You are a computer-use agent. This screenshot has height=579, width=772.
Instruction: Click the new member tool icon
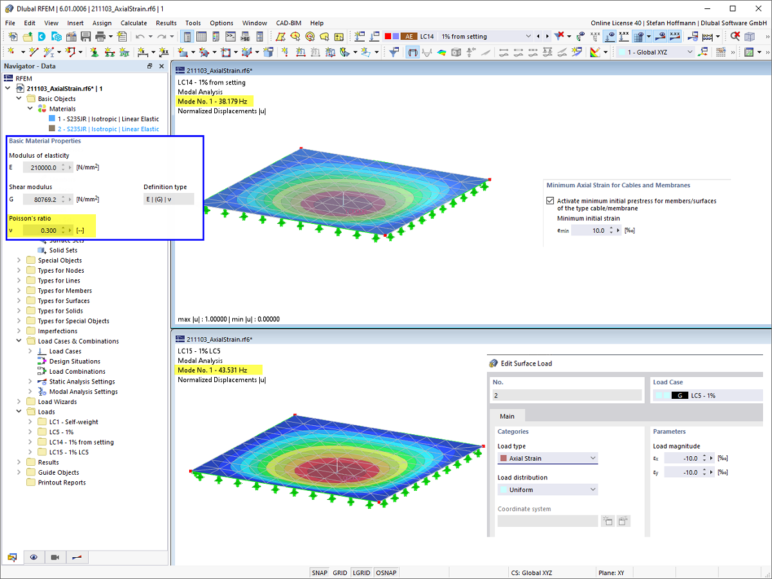[48, 52]
